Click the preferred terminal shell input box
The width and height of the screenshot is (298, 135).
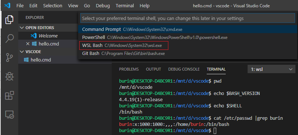(188, 18)
